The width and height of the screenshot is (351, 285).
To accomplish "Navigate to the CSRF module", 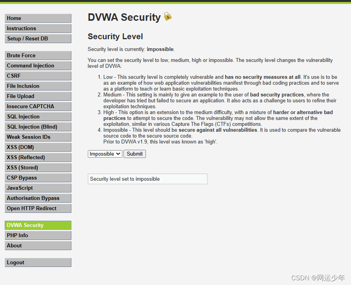I will [38, 76].
